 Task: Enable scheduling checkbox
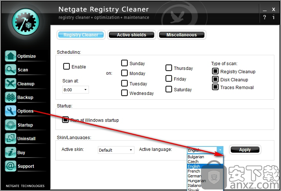click(66, 66)
